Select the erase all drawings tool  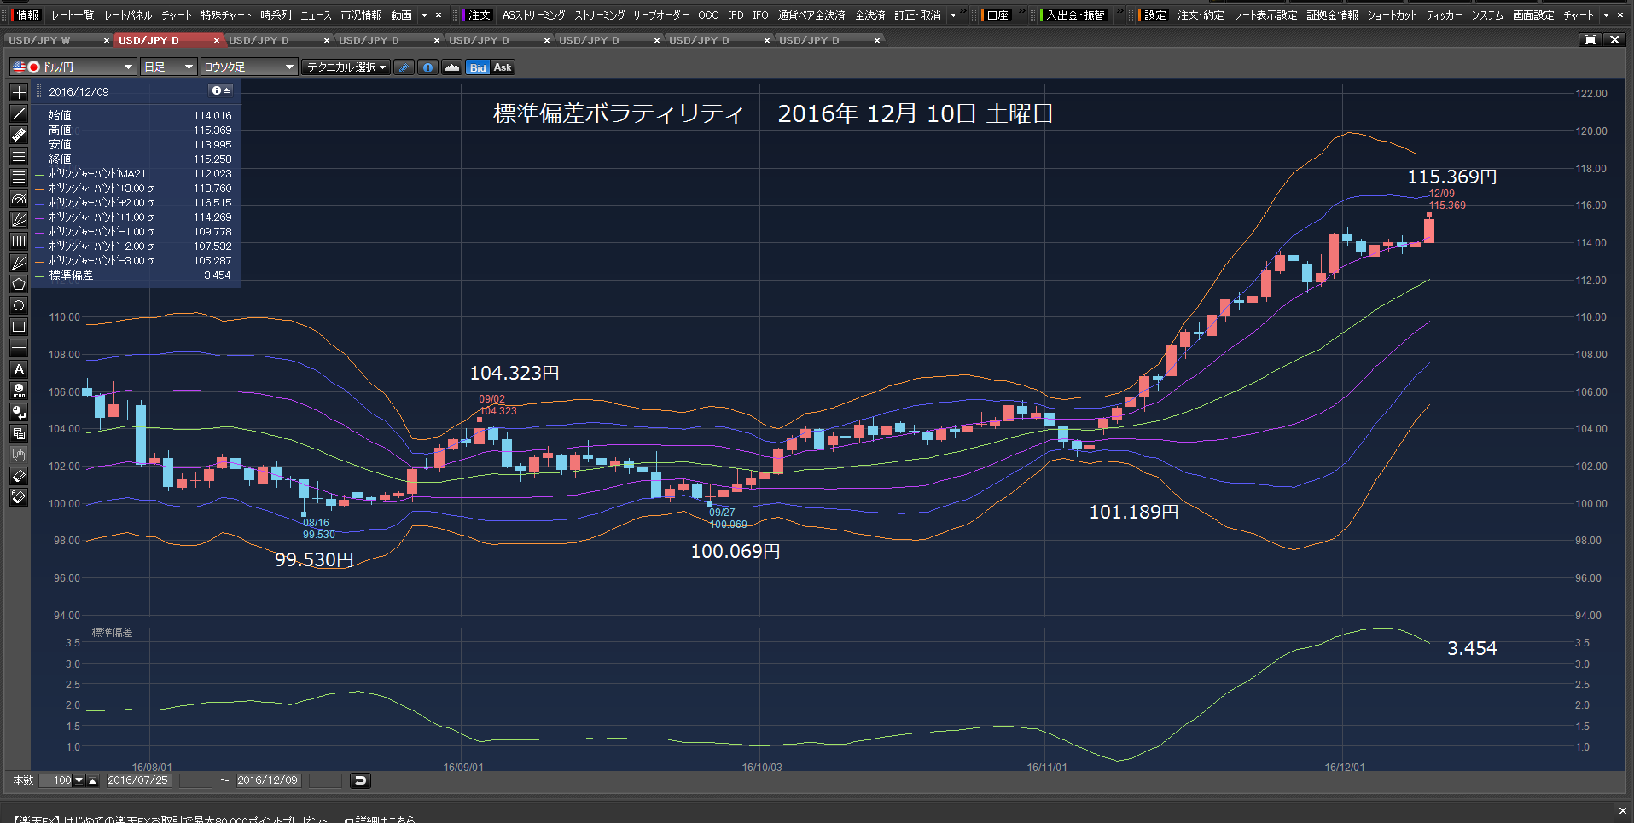pyautogui.click(x=19, y=497)
